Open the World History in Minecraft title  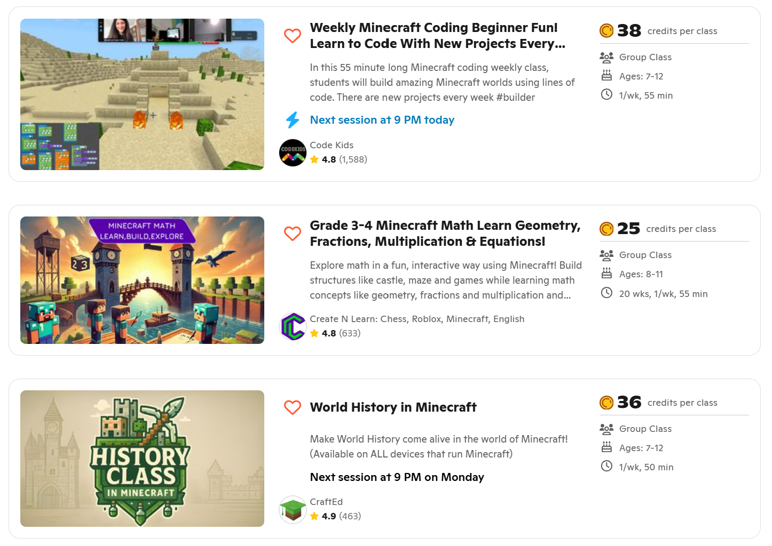tap(393, 407)
